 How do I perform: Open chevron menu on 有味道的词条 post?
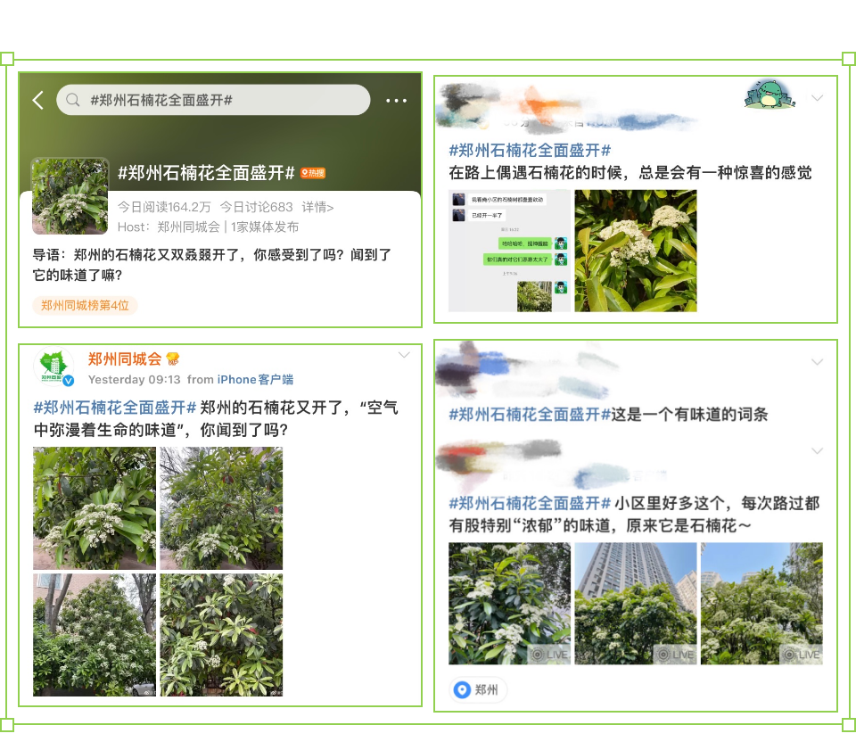[817, 362]
